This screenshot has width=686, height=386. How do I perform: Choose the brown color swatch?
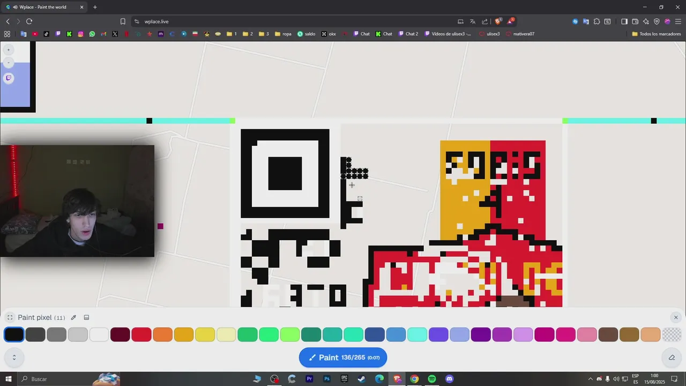pos(608,335)
